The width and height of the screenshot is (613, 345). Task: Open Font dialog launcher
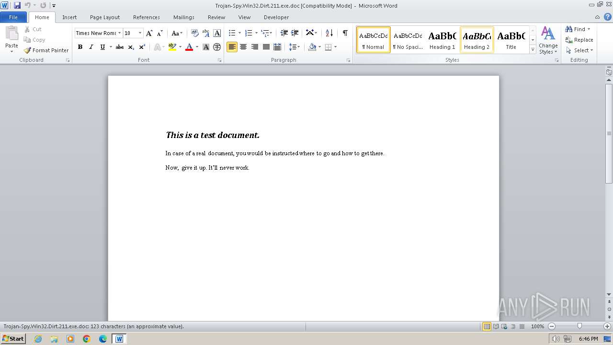tap(220, 60)
